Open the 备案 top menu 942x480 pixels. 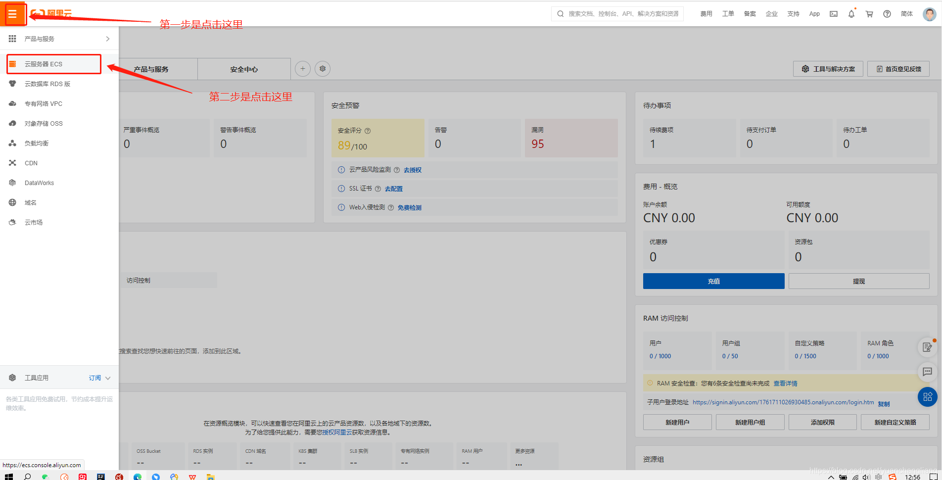[750, 14]
